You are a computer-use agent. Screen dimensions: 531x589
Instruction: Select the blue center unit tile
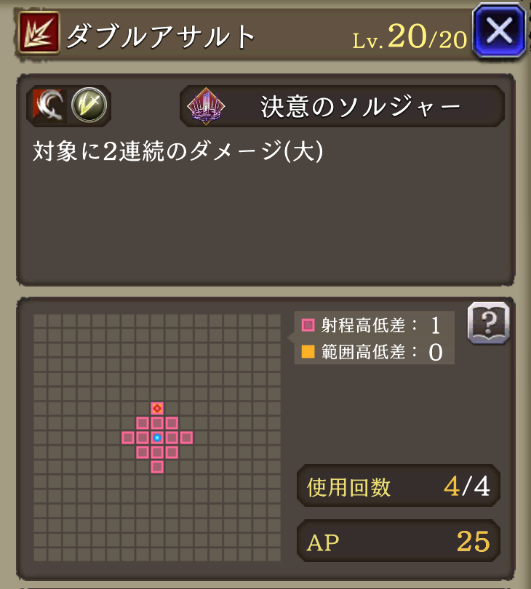tap(157, 438)
